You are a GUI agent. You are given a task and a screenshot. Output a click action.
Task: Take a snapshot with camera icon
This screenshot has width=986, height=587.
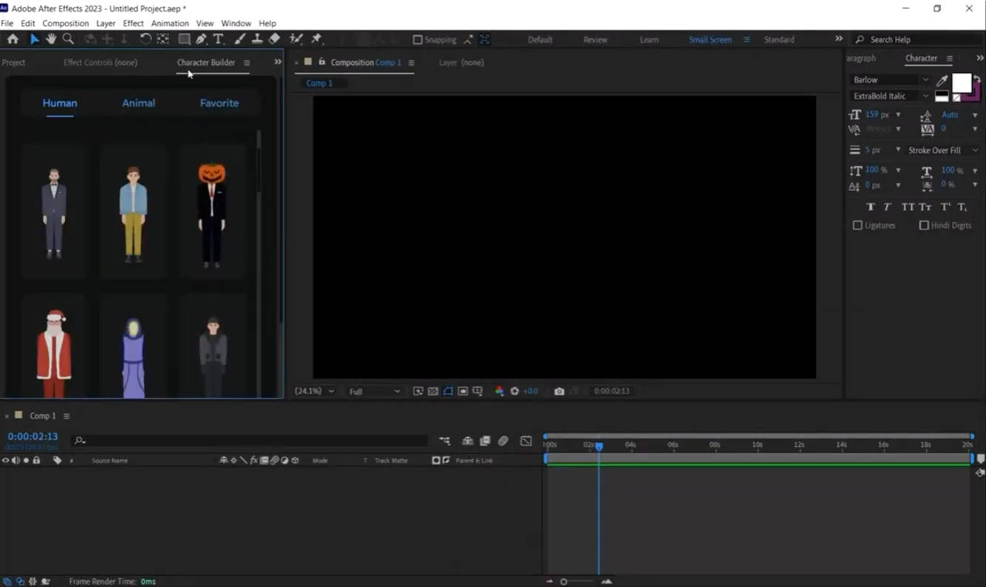click(x=560, y=391)
